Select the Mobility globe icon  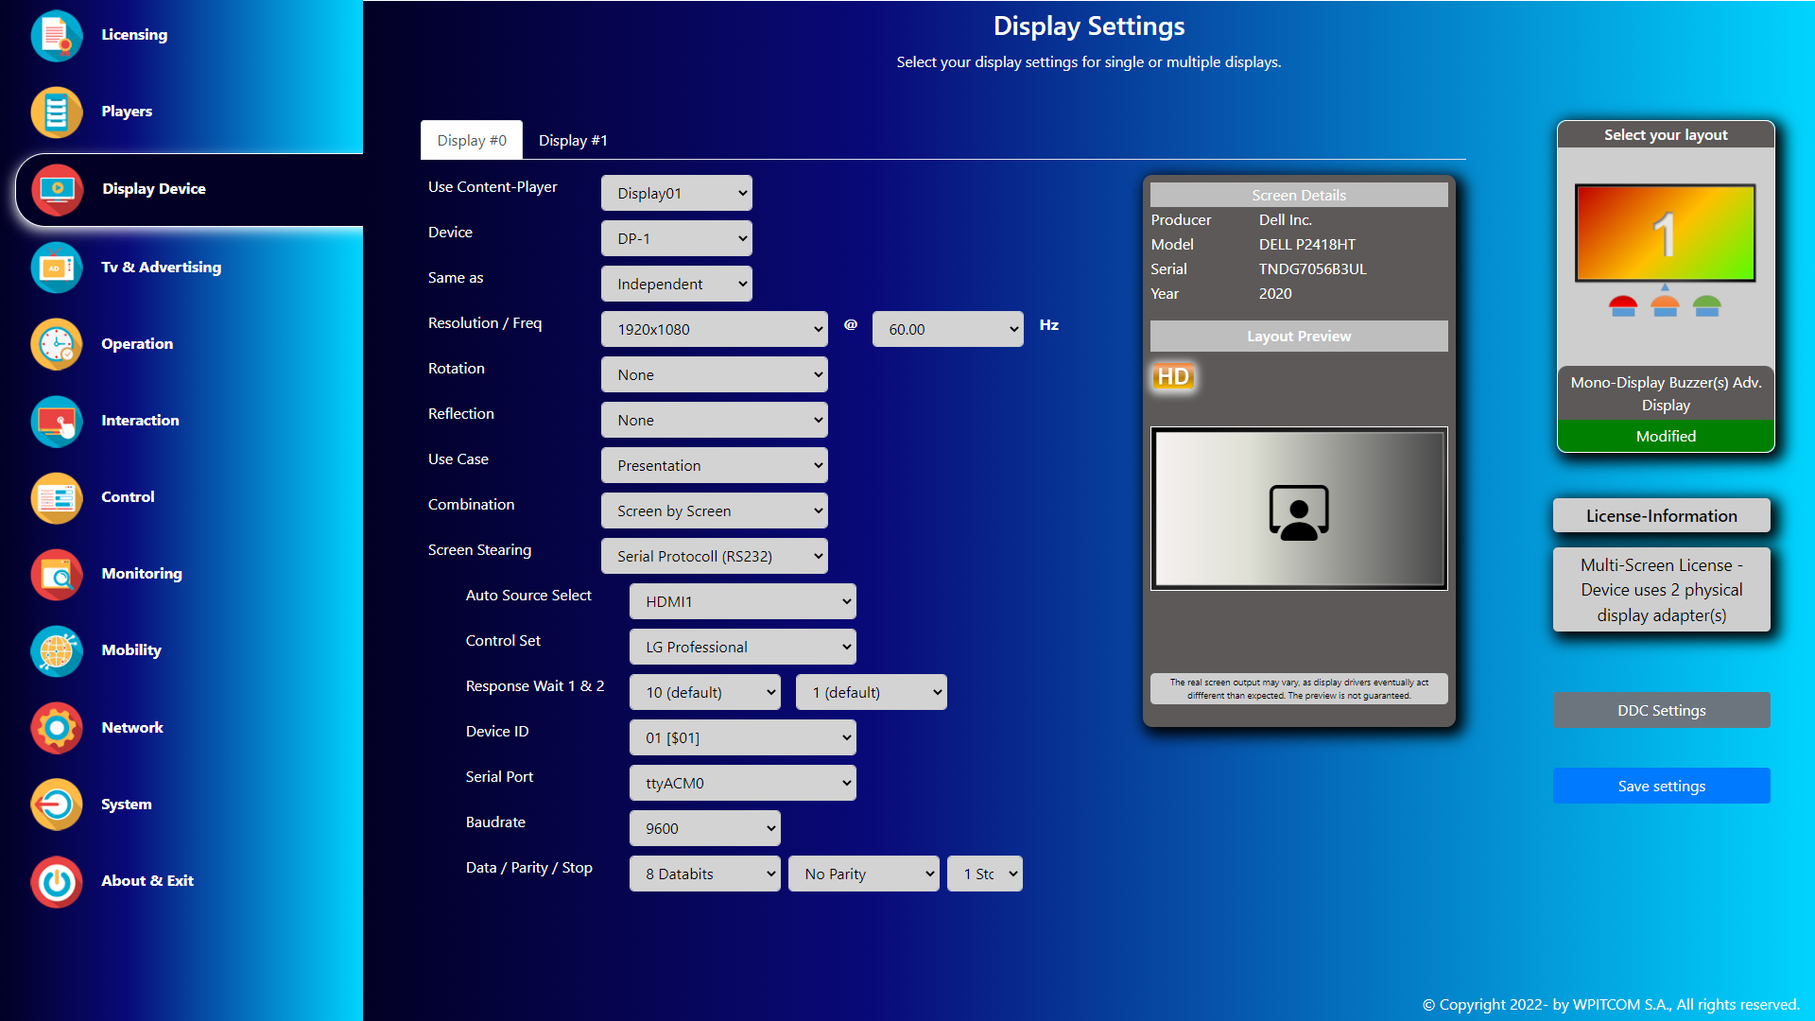click(x=57, y=650)
